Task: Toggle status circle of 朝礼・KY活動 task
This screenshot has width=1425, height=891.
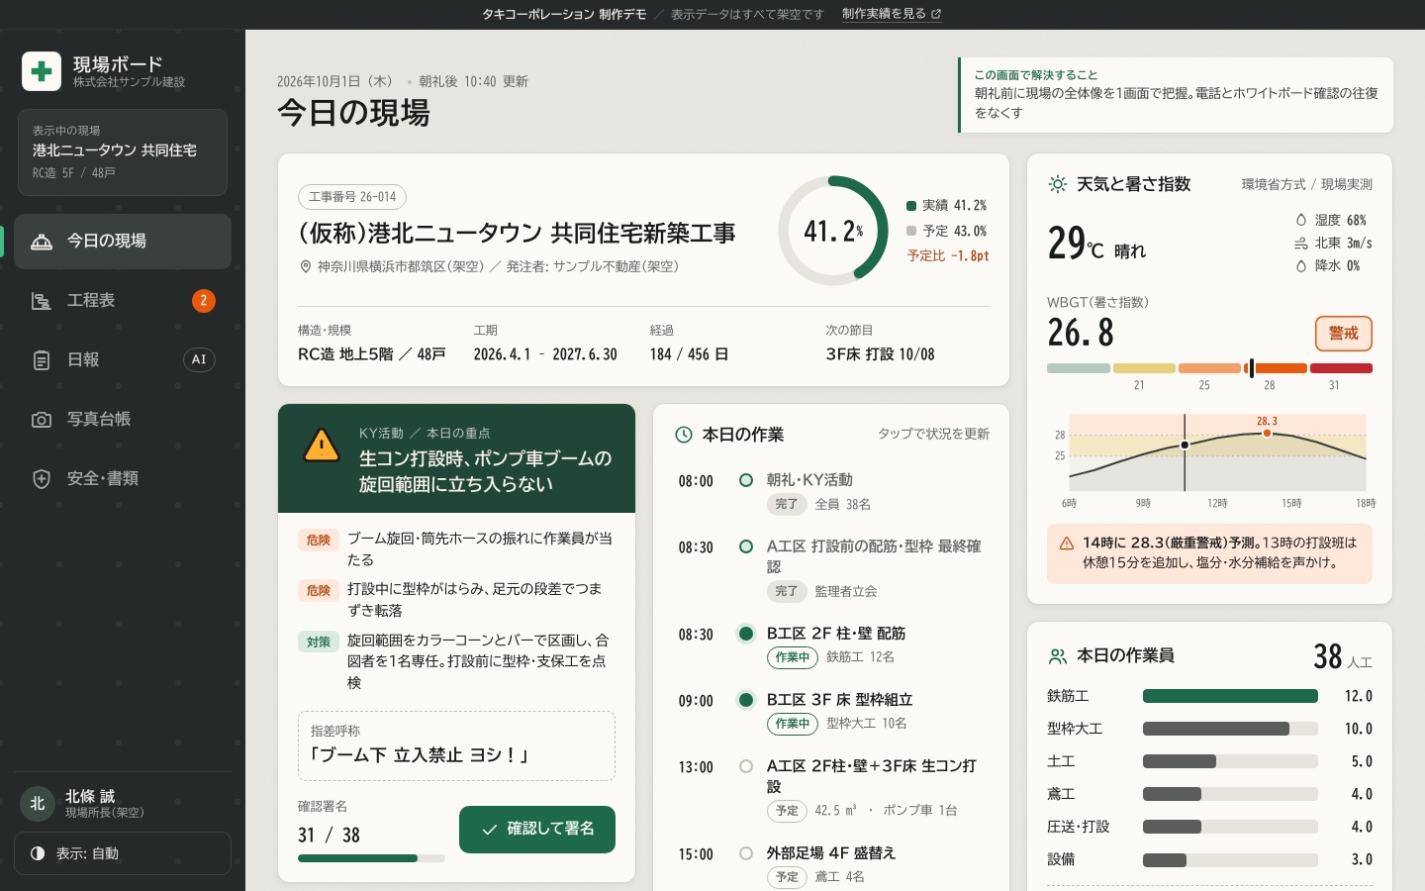Action: pos(746,480)
